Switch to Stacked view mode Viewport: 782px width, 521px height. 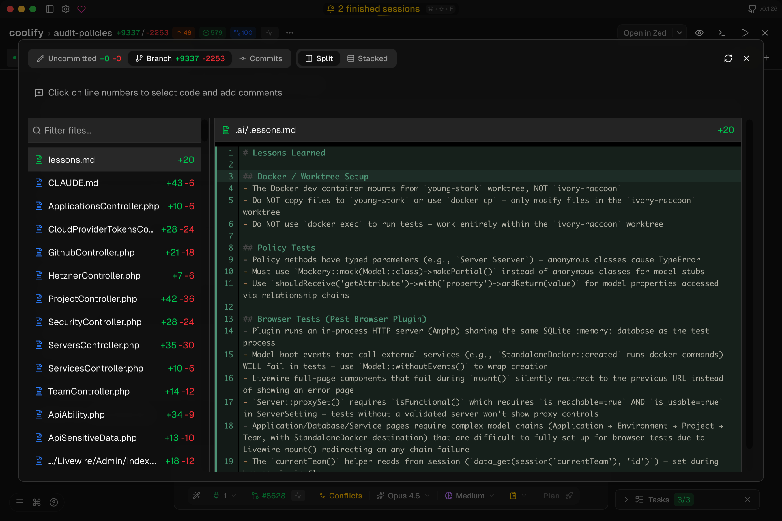tap(368, 58)
